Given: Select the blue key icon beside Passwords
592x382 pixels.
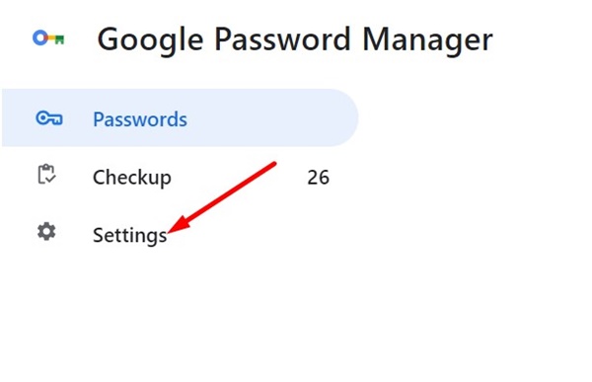Looking at the screenshot, I should (49, 118).
